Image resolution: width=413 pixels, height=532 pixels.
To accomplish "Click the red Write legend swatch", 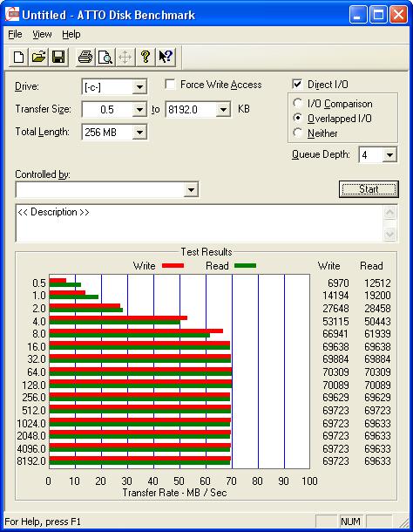I will [x=173, y=265].
